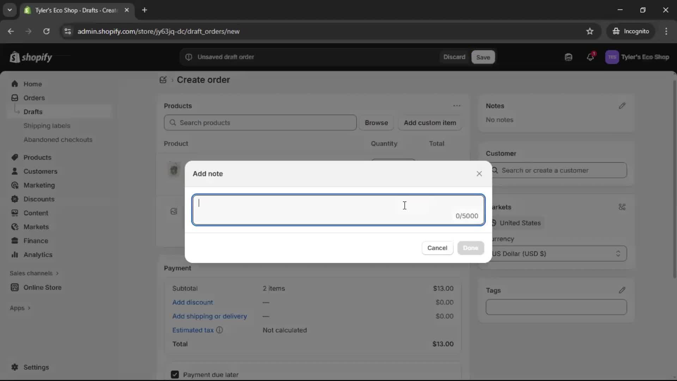Open the Home section icon in sidebar
The width and height of the screenshot is (677, 381).
(x=15, y=84)
